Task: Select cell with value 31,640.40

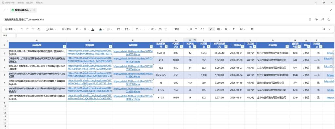Action: point(219,53)
